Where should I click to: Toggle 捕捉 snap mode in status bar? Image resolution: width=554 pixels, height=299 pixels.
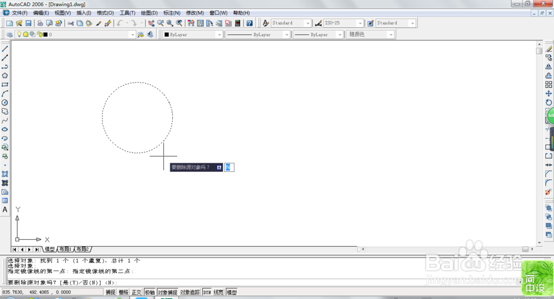pos(111,292)
